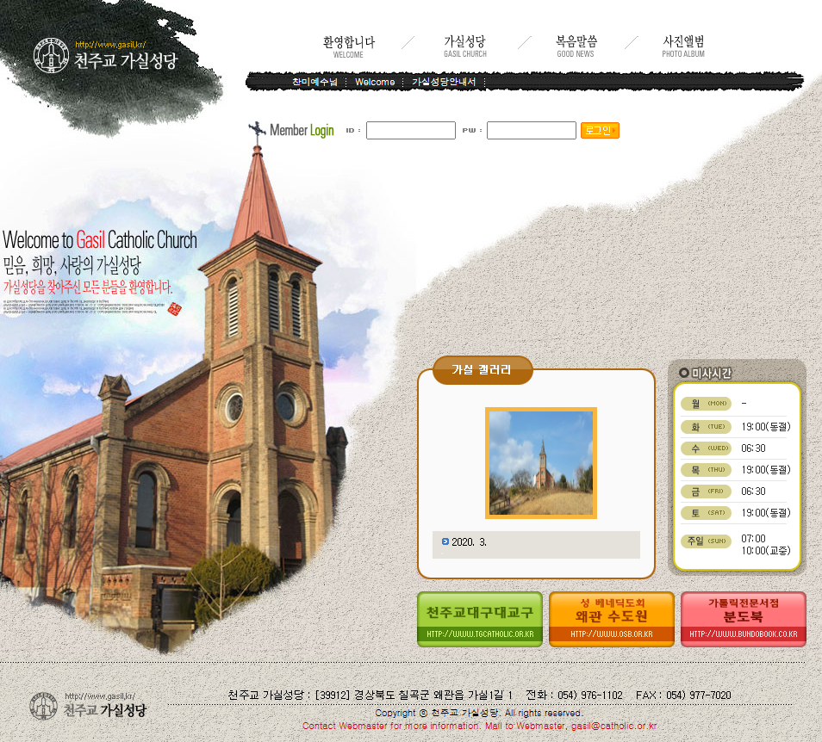
Task: Click the PW password field
Action: pos(532,130)
